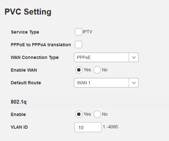Image resolution: width=169 pixels, height=141 pixels.
Task: Open the Default Route dropdown showing WAN 1
Action: (x=106, y=83)
